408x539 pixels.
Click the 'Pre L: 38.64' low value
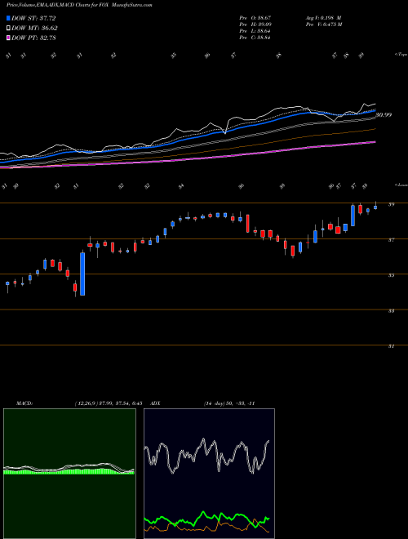[255, 31]
